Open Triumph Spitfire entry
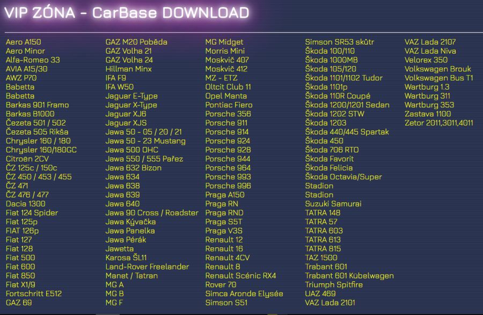The image size is (483, 315). (x=334, y=284)
